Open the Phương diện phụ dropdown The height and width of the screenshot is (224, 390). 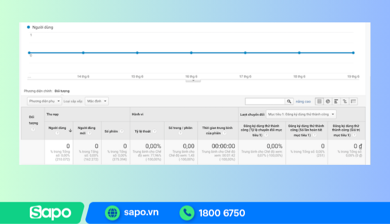[44, 101]
